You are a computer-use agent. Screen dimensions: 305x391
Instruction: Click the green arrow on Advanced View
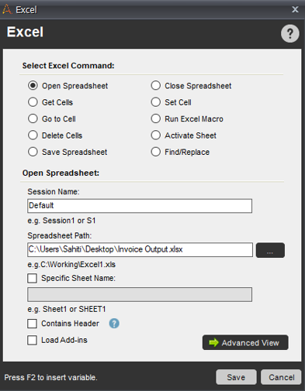coord(214,343)
